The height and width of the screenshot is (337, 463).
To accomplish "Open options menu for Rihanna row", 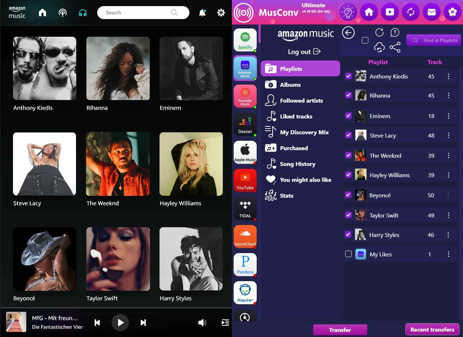I will coord(449,95).
